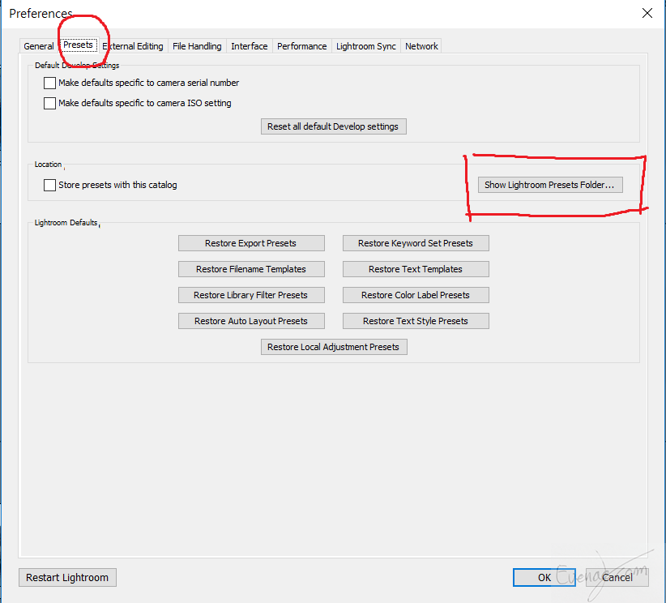
Task: Open the External Editing tab
Action: click(x=133, y=46)
